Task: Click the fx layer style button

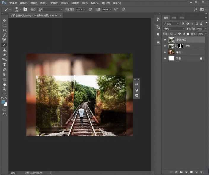Action: tap(176, 172)
